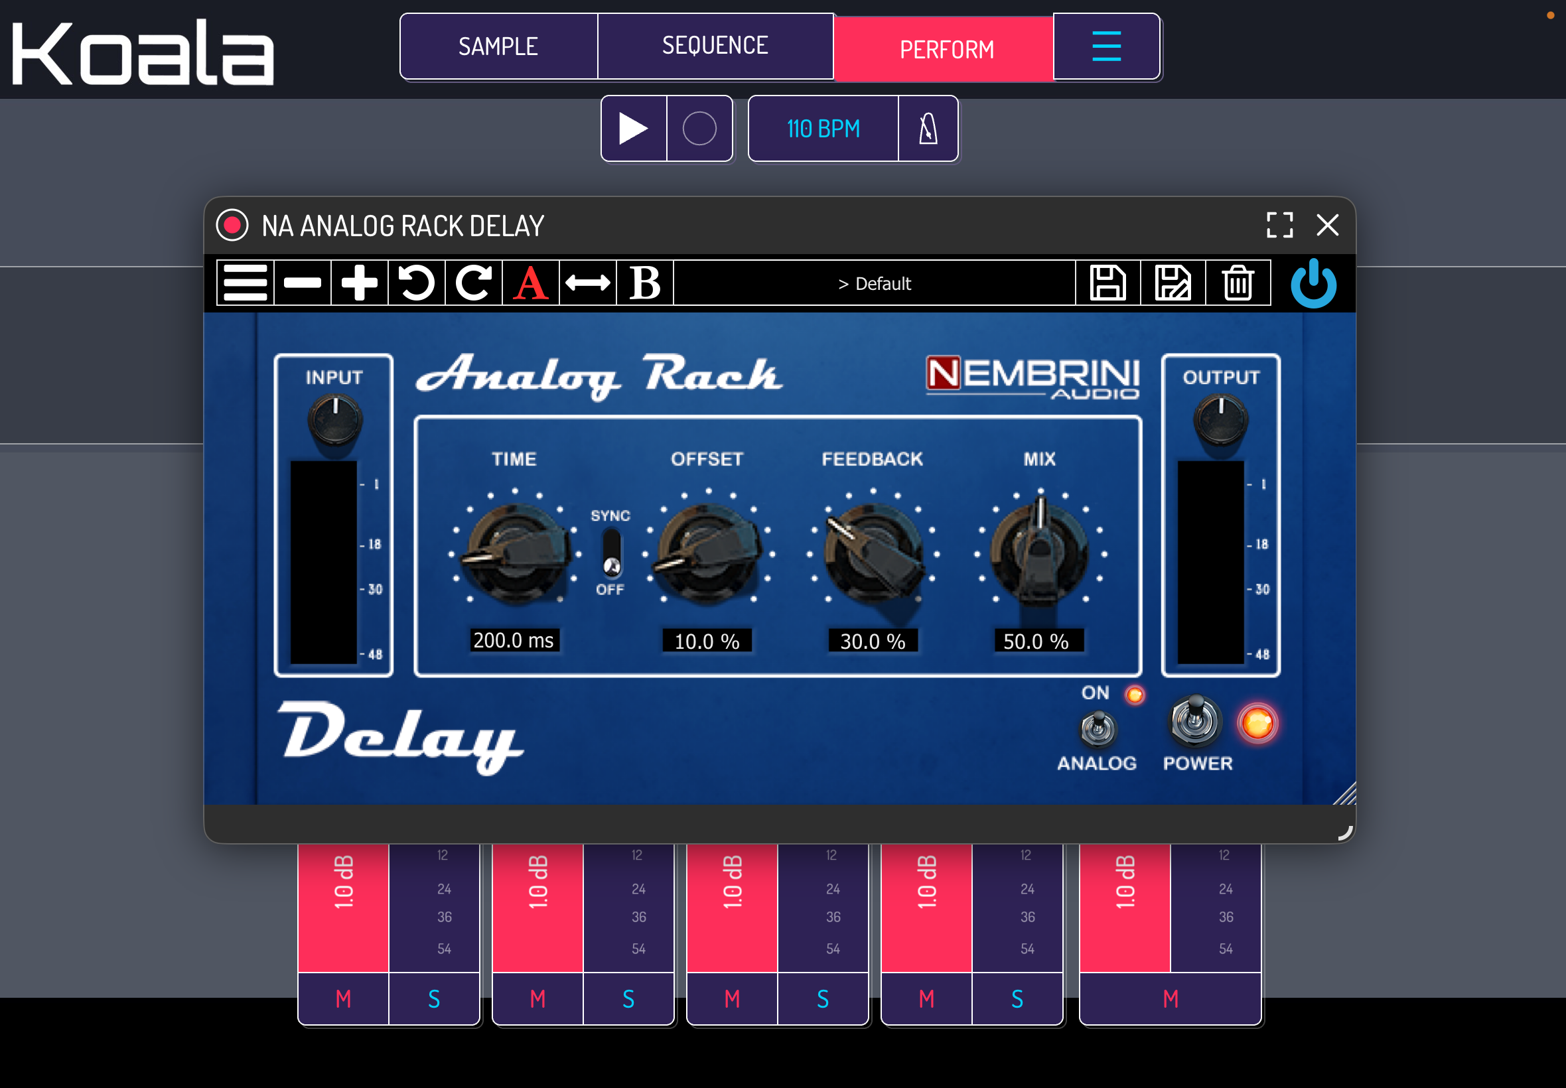The height and width of the screenshot is (1088, 1566).
Task: Undo the last plugin change
Action: click(x=417, y=283)
